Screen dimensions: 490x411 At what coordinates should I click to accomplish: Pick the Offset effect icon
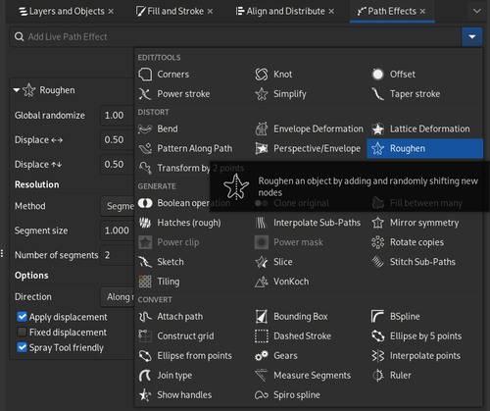point(377,75)
